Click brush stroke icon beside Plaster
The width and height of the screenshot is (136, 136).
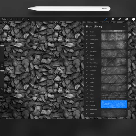coord(87,113)
